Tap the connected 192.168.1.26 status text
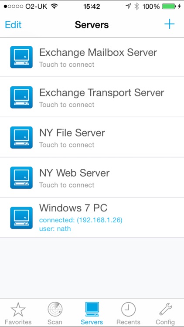184x327 pixels. click(81, 220)
